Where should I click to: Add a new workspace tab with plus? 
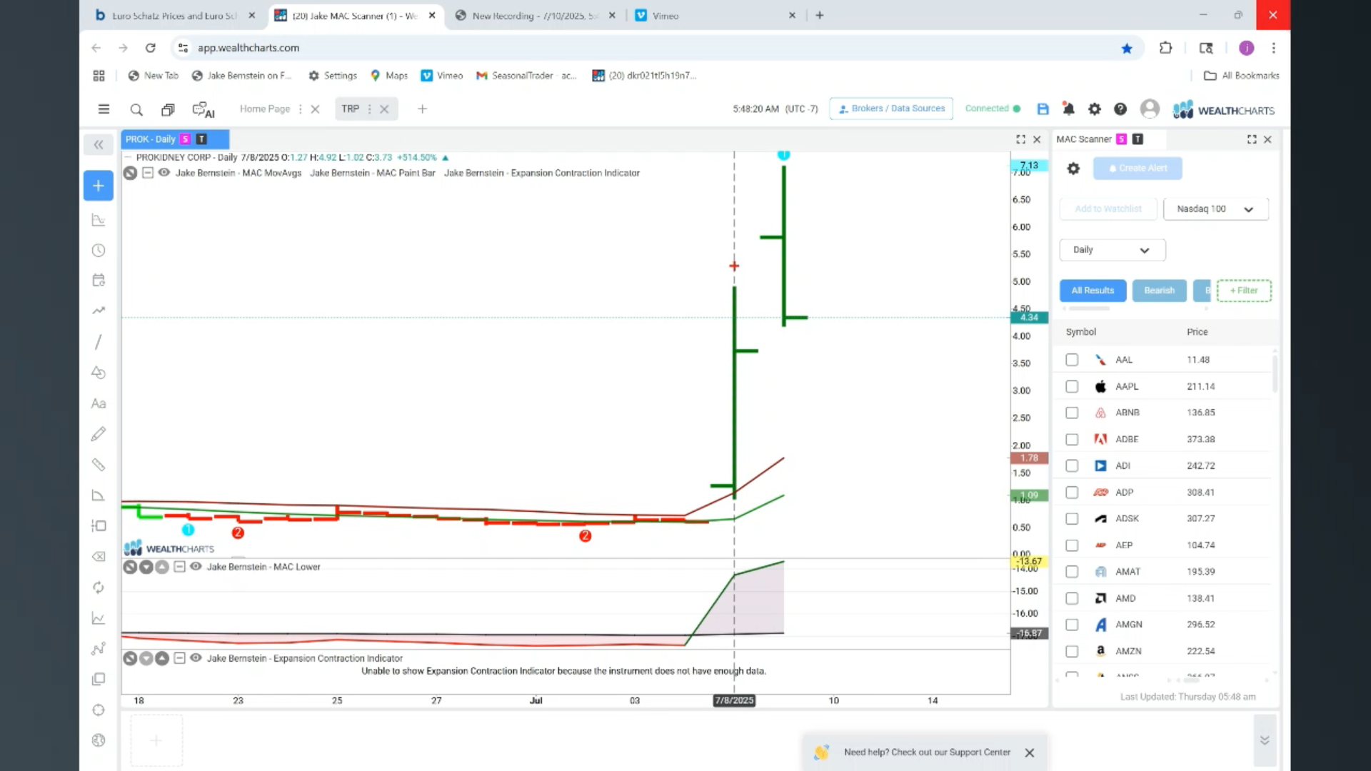(x=422, y=109)
